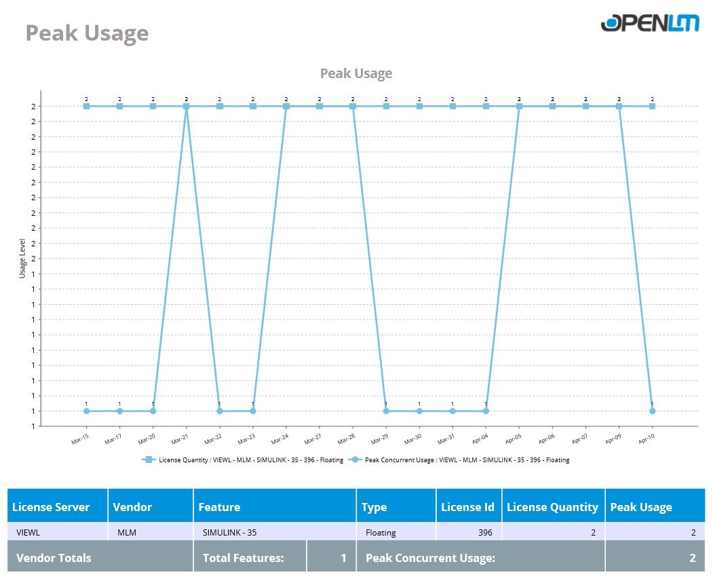This screenshot has height=581, width=713.
Task: Click the License Quantity square marker at Apr-07
Action: point(585,106)
